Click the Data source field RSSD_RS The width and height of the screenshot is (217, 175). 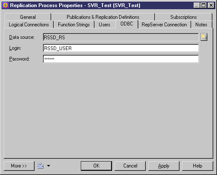click(121, 37)
